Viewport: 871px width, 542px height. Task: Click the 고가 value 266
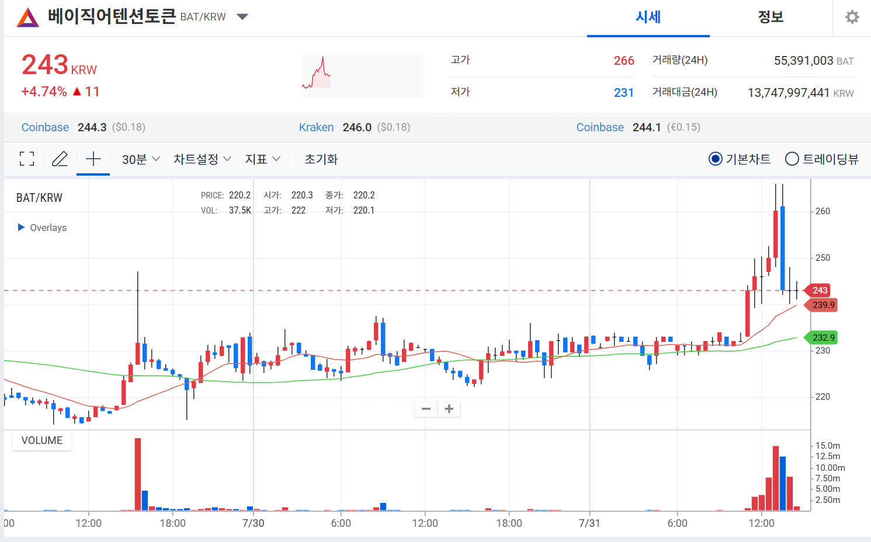click(x=624, y=61)
